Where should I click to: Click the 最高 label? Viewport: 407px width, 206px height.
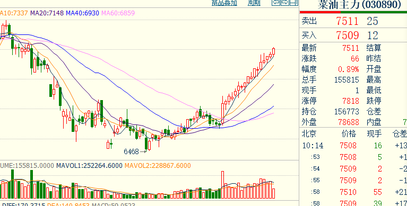tap(374, 80)
